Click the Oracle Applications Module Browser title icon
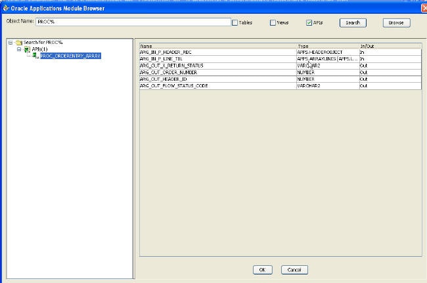 [5, 8]
